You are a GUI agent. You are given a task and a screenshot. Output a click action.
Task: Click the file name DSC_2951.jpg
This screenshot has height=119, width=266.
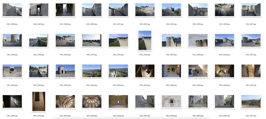pyautogui.click(x=251, y=116)
